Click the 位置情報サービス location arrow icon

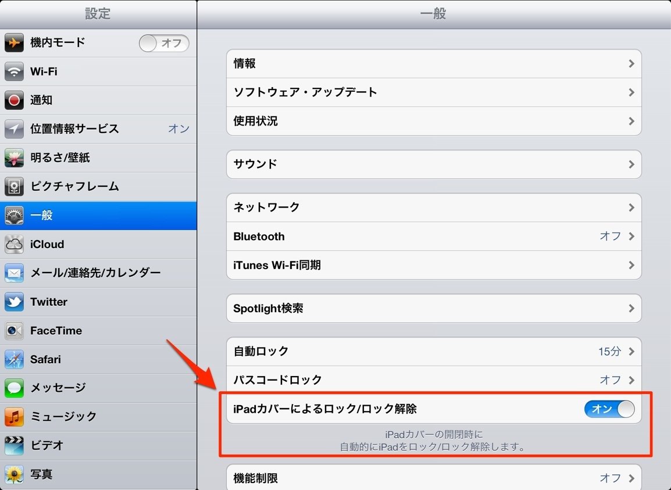click(x=14, y=129)
